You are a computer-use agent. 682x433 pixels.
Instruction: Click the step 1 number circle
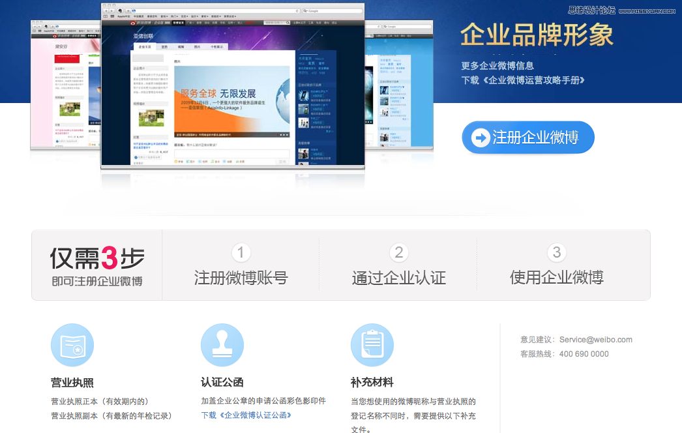point(241,252)
